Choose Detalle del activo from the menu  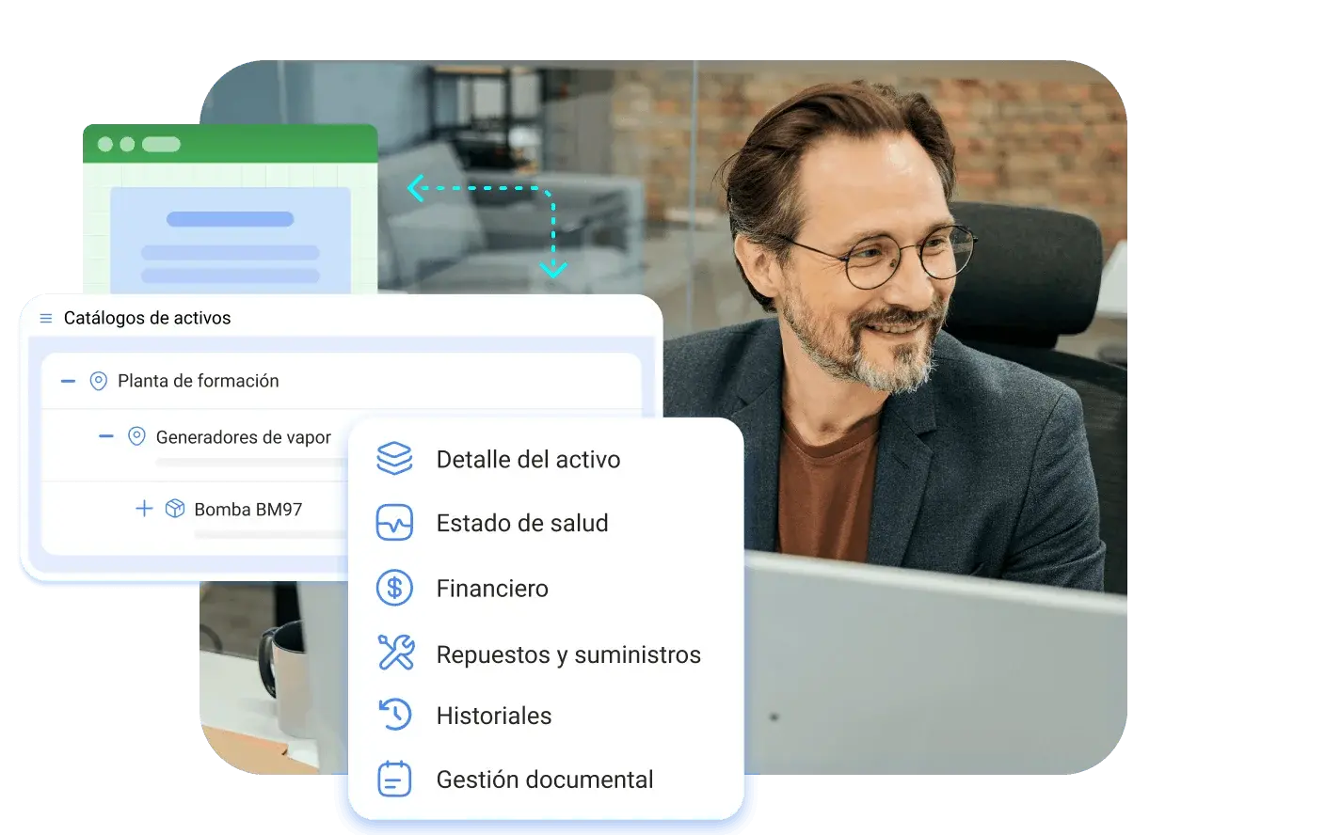528,459
